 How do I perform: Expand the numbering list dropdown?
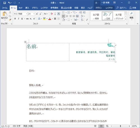(71, 12)
